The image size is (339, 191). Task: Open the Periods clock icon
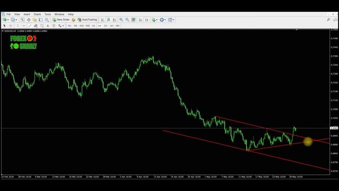coord(162,20)
